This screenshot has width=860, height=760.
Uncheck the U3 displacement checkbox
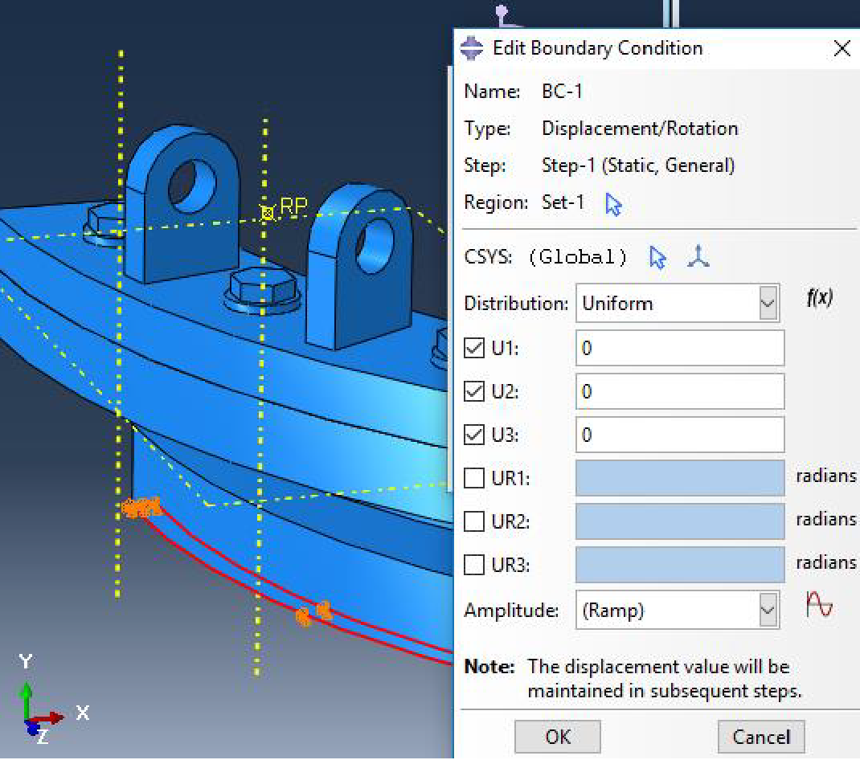pos(474,435)
